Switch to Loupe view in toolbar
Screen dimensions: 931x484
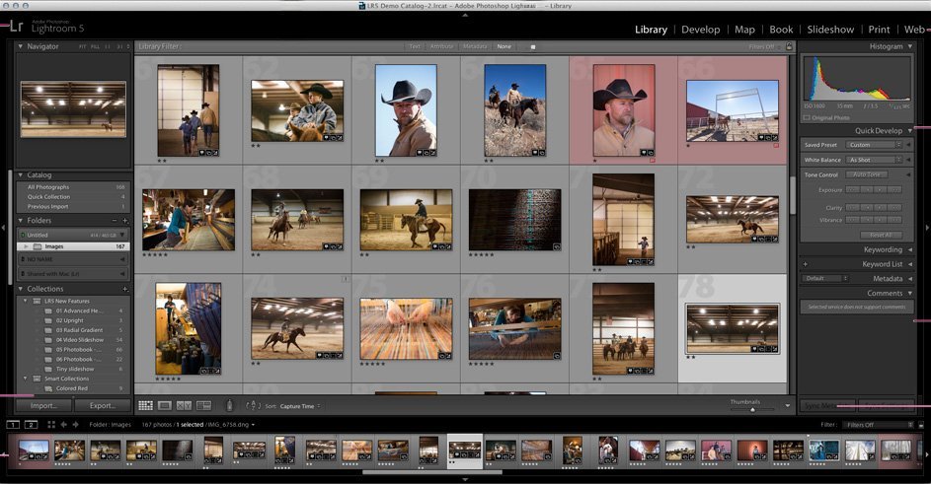[x=165, y=405]
